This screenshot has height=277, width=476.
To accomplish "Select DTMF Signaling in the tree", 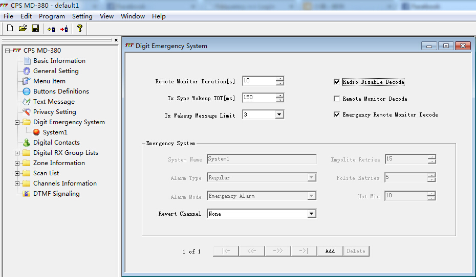I will tap(56, 194).
